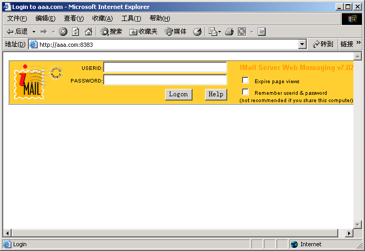Open the Back button history dropdown arrow

tap(34, 32)
